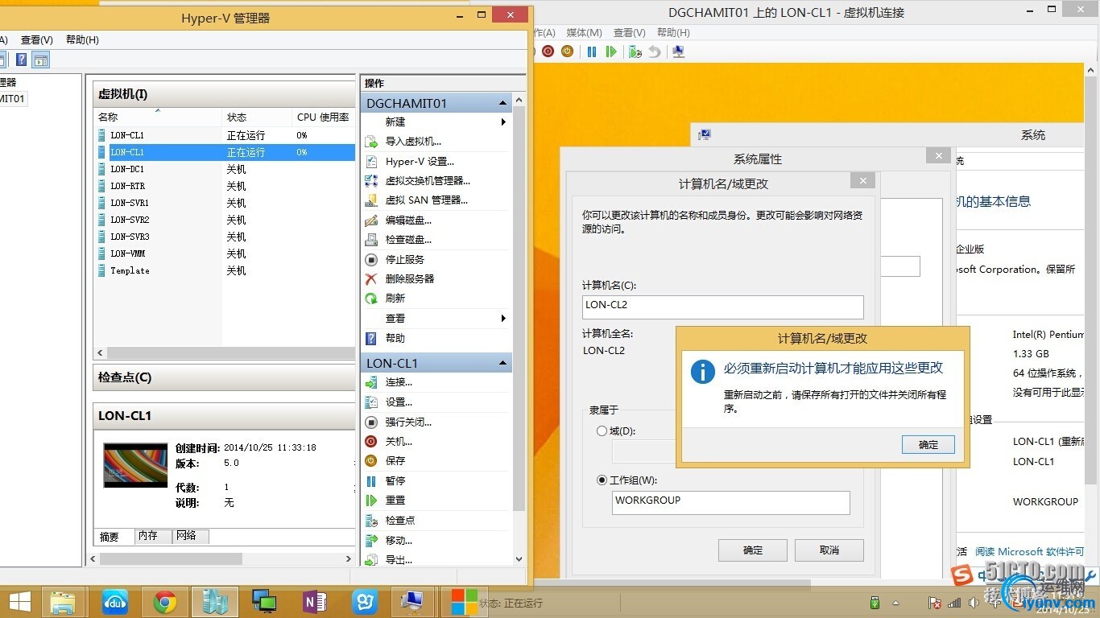Image resolution: width=1100 pixels, height=618 pixels.
Task: Click 暂停 under LON-CL1 actions
Action: pyautogui.click(x=395, y=481)
